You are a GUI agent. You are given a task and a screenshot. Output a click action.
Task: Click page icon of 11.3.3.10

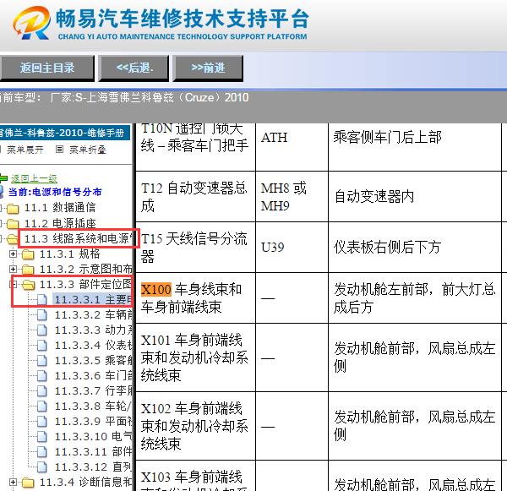click(x=41, y=437)
